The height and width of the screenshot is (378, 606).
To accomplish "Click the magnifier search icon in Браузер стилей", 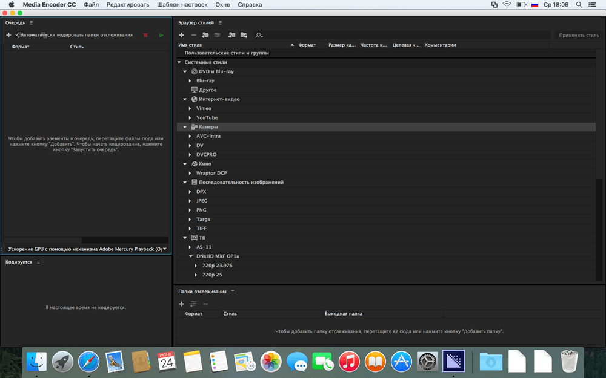I will point(259,36).
